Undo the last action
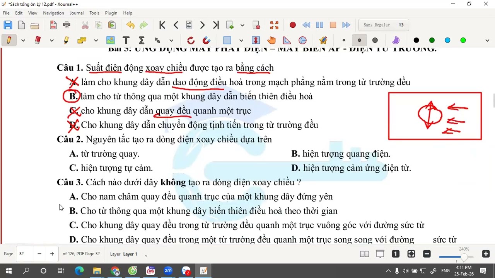The image size is (495, 278). pos(130,25)
